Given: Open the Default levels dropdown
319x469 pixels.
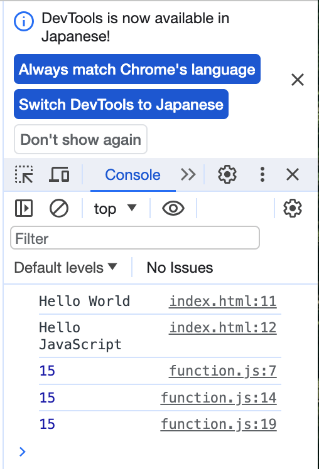Looking at the screenshot, I should coord(65,267).
